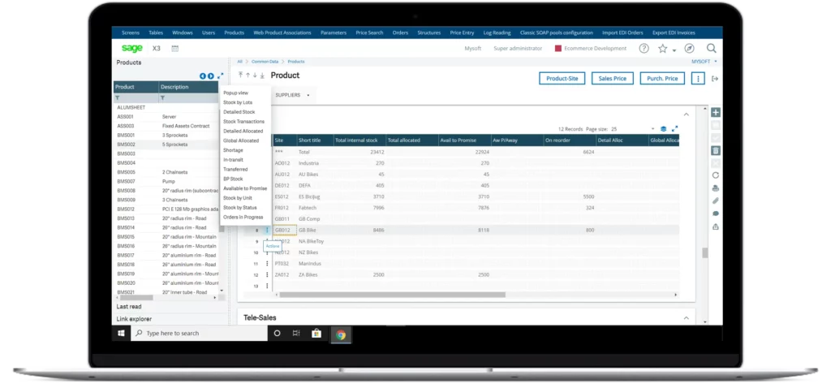Follow the Common Data breadcrumb link

click(264, 62)
